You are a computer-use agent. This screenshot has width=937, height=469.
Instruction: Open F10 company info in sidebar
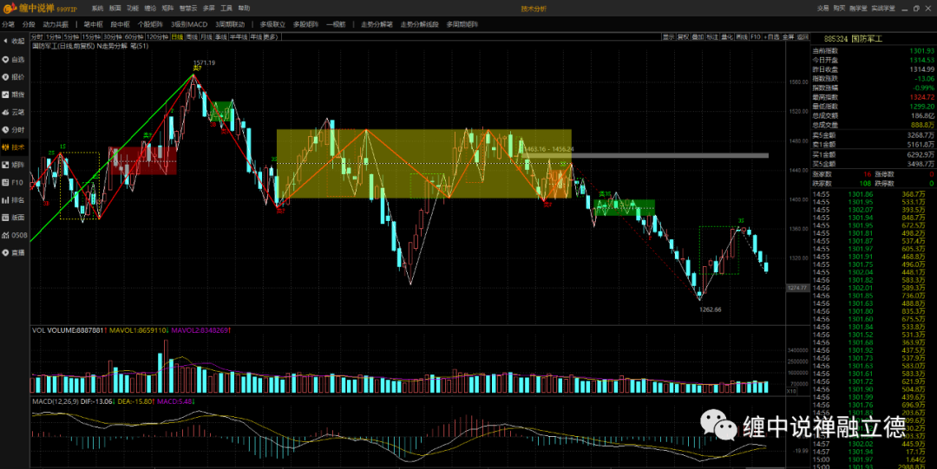click(x=14, y=182)
